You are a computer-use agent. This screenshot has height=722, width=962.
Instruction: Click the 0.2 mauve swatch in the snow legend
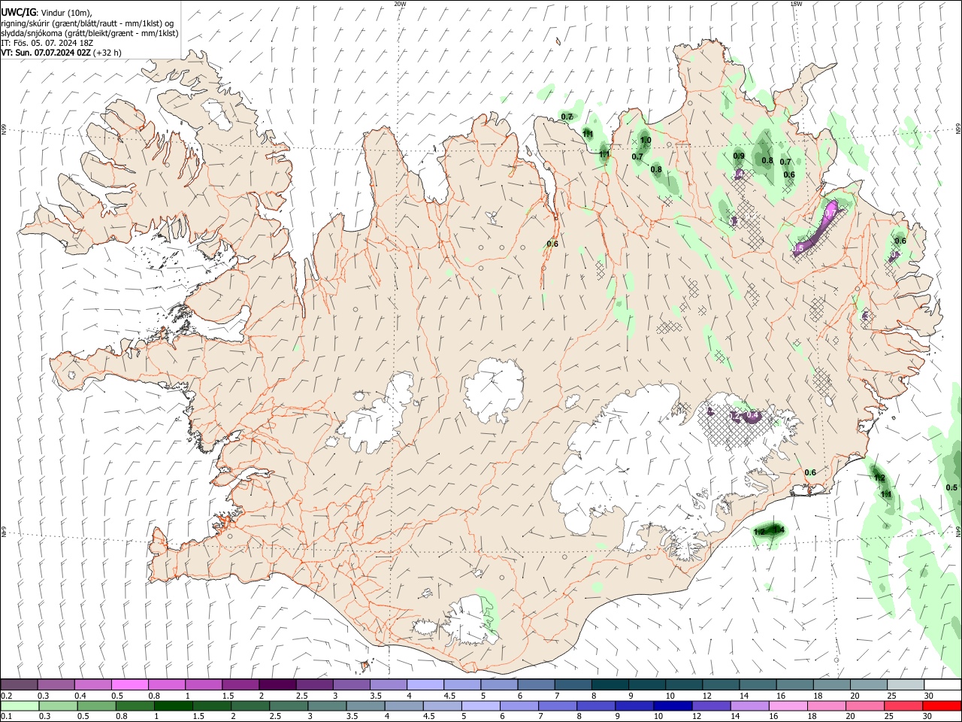coord(19,684)
